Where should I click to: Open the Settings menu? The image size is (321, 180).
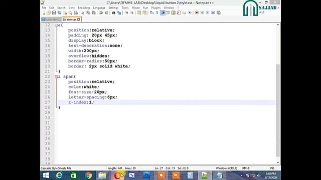(113, 7)
